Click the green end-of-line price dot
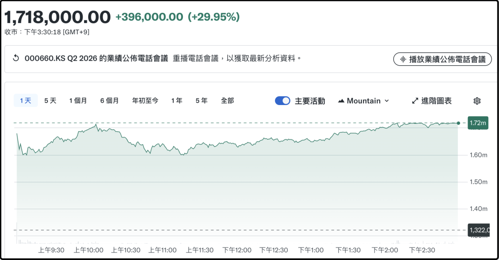The image size is (499, 260). [x=458, y=123]
